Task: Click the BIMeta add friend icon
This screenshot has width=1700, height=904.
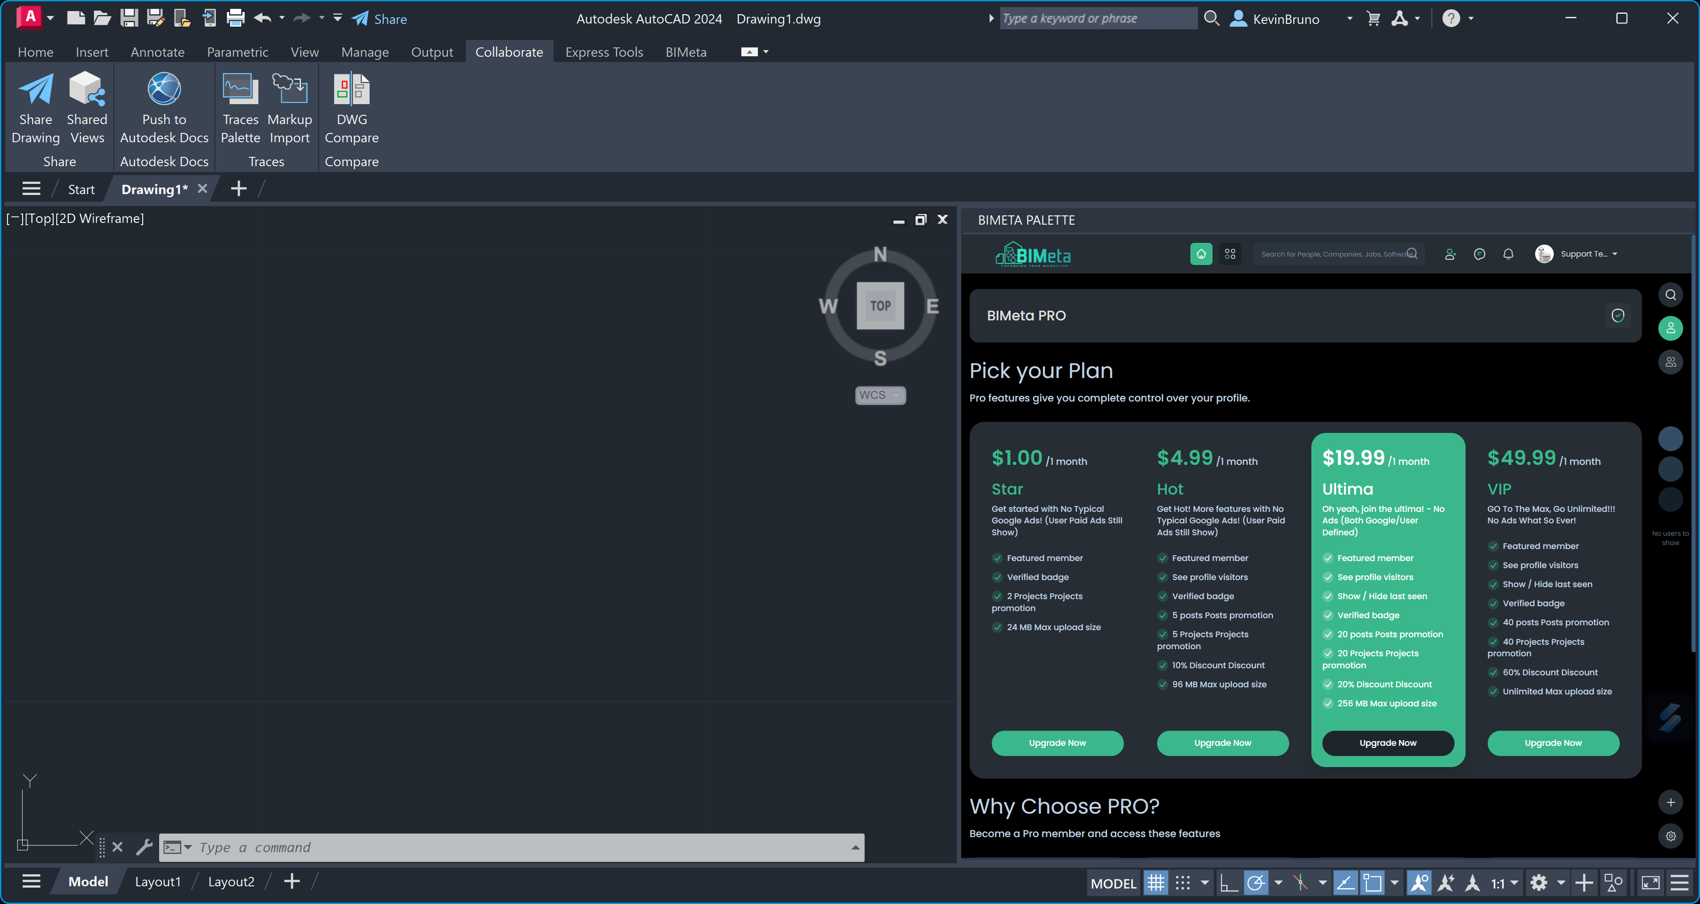Action: click(x=1450, y=254)
